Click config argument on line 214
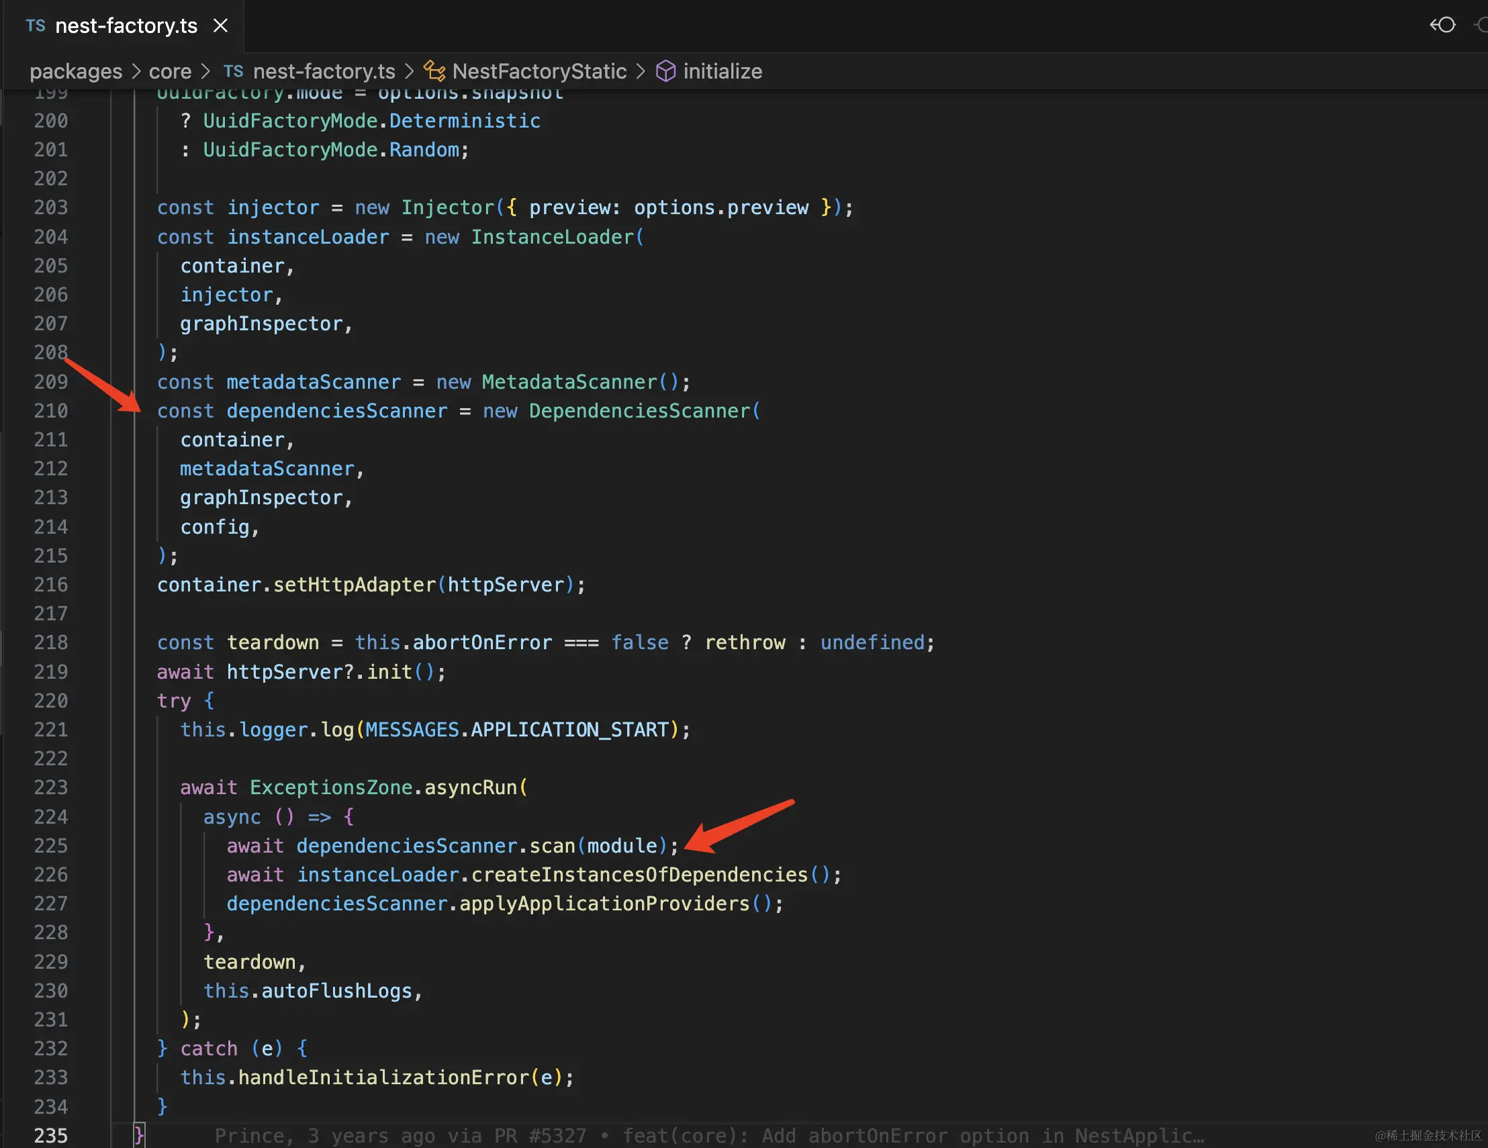This screenshot has height=1148, width=1488. 215,526
